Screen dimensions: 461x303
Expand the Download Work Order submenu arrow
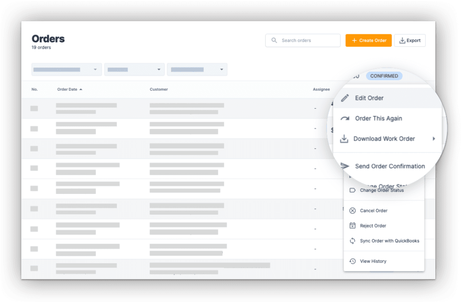tap(434, 139)
